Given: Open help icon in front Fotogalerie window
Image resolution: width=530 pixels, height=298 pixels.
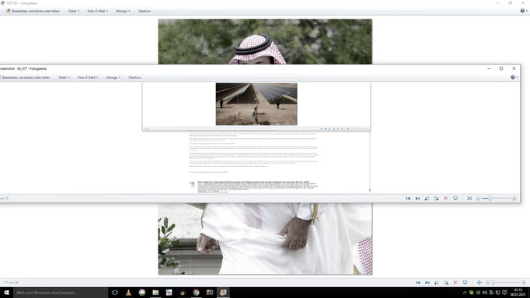Looking at the screenshot, I should pos(514,78).
